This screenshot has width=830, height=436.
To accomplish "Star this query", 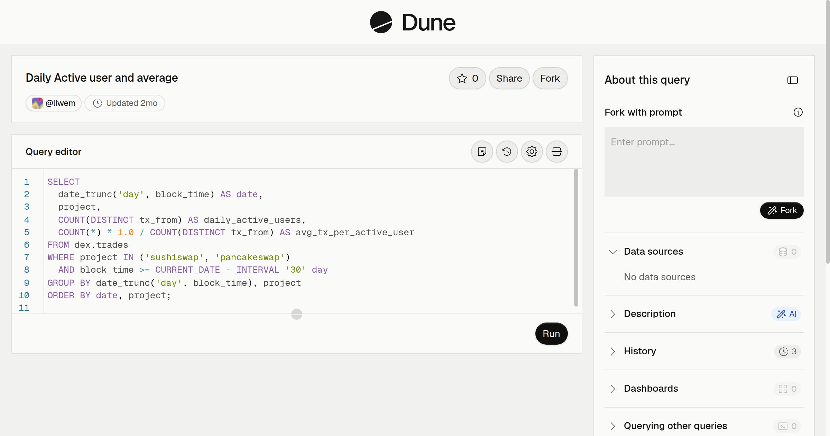I will tap(467, 78).
